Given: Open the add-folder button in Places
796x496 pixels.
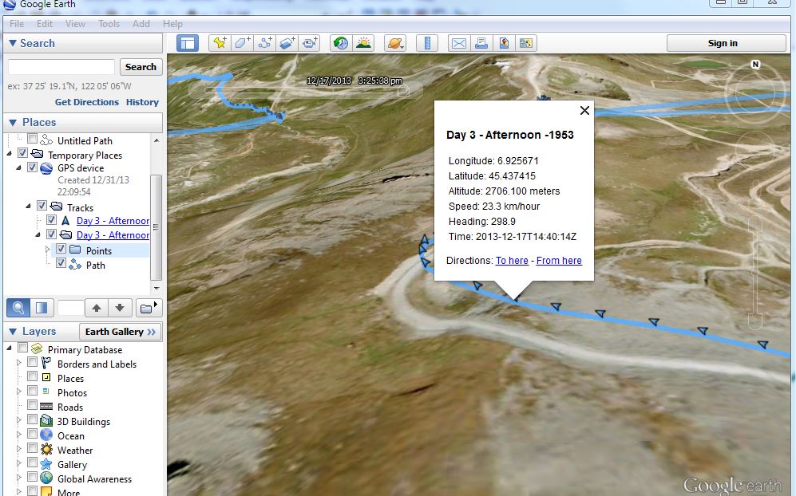Looking at the screenshot, I should [x=149, y=308].
